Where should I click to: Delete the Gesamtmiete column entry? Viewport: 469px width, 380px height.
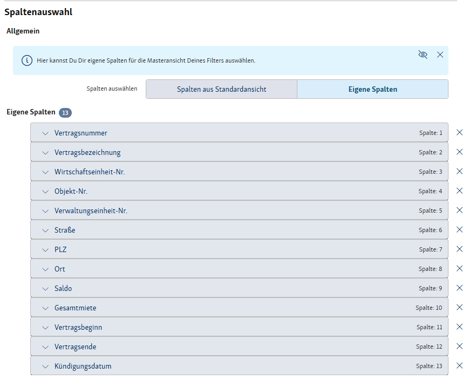(459, 308)
